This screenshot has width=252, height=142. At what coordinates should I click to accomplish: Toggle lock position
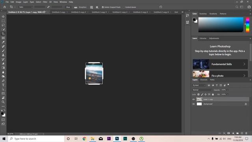coord(206,95)
